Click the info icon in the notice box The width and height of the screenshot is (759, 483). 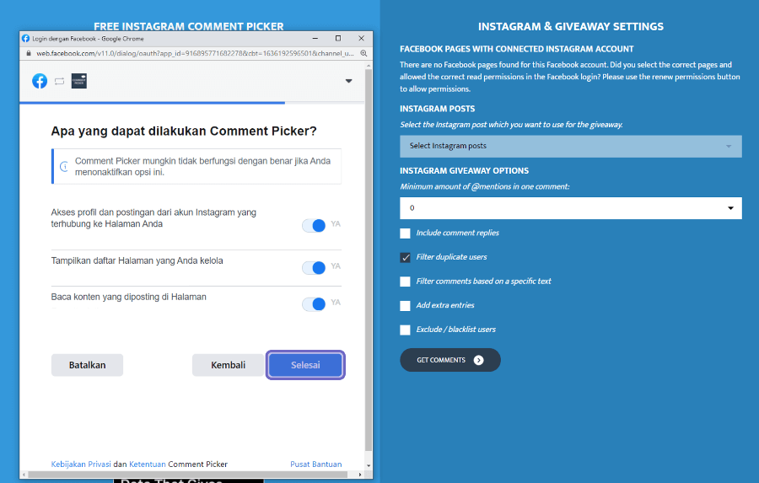[64, 167]
